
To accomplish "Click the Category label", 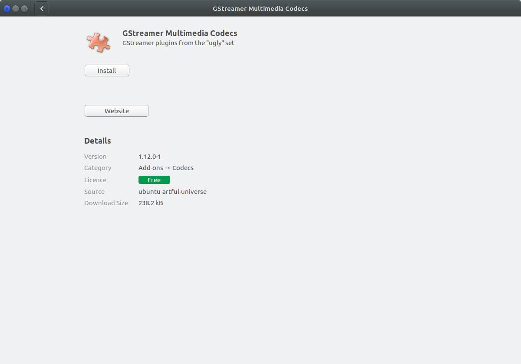I will click(x=98, y=168).
